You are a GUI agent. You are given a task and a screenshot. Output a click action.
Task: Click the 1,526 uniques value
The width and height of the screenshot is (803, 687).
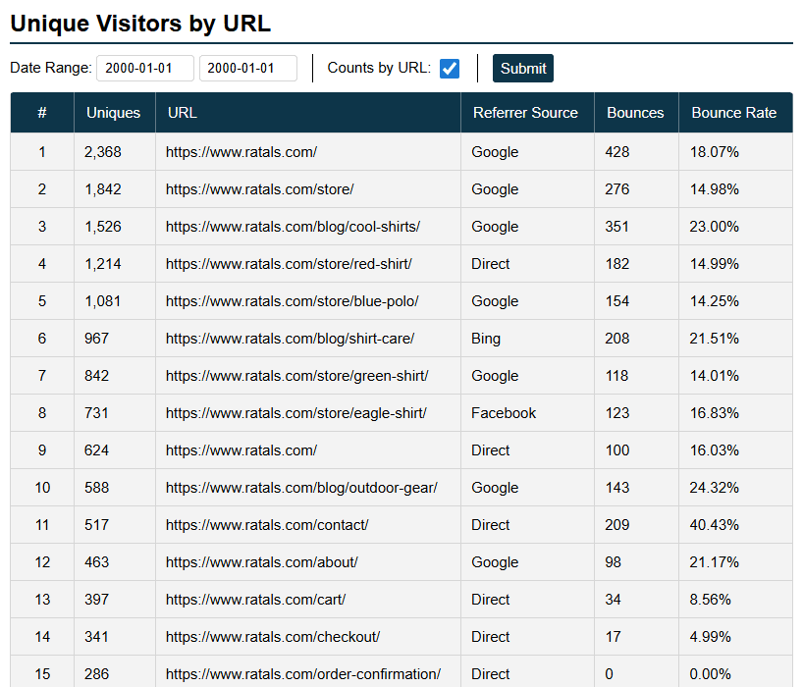(x=103, y=227)
